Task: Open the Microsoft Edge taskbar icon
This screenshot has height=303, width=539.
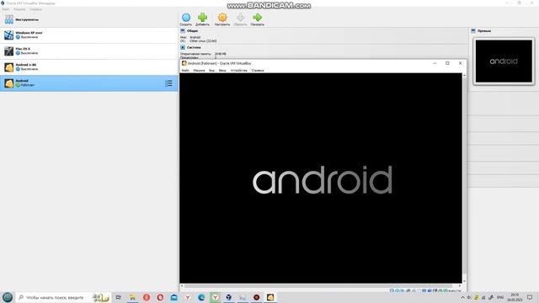Action: tap(201, 297)
